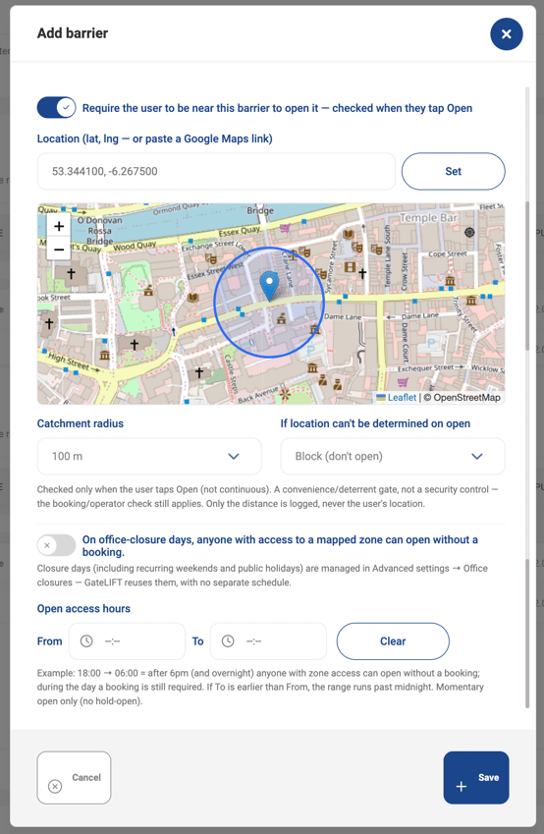This screenshot has height=834, width=544.
Task: Click the blue location pin marker
Action: click(270, 286)
